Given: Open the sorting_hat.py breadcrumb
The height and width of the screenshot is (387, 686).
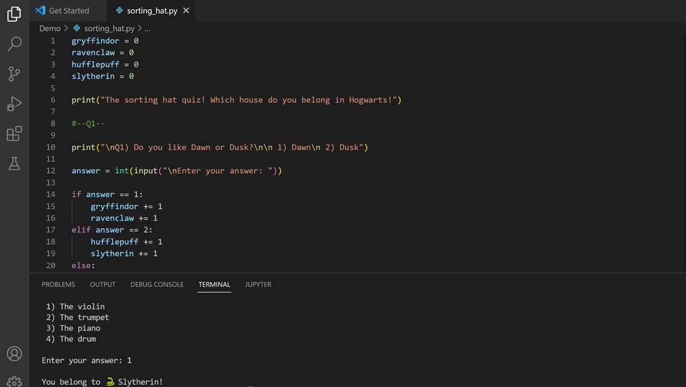Looking at the screenshot, I should point(103,28).
